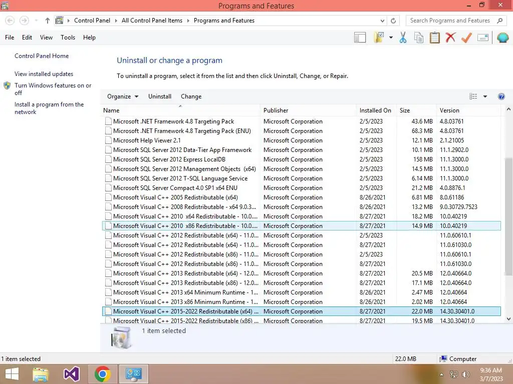Screen dimensions: 513x384
Task: Open File Explorer from taskbar
Action: click(x=41, y=374)
